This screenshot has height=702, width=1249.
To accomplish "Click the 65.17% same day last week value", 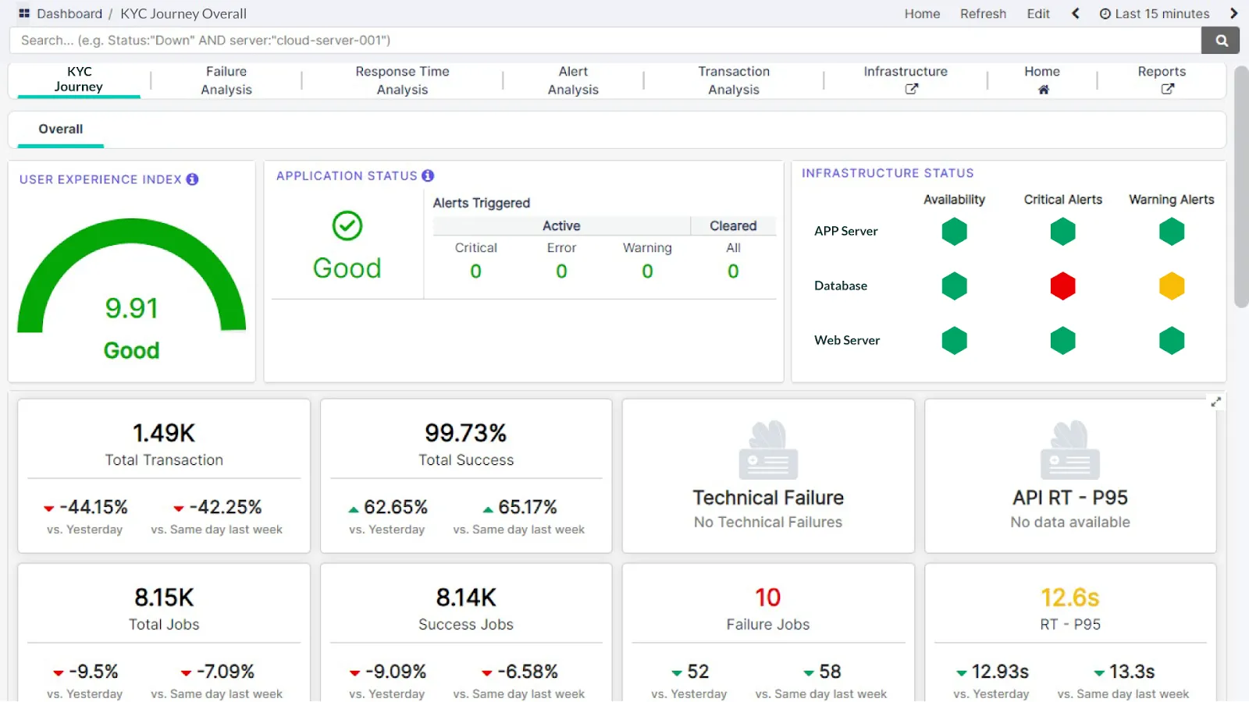I will pyautogui.click(x=528, y=507).
